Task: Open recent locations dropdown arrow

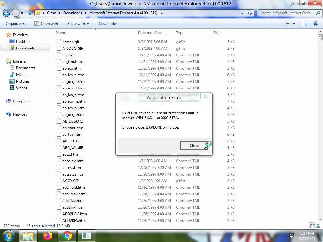Action: pos(22,13)
